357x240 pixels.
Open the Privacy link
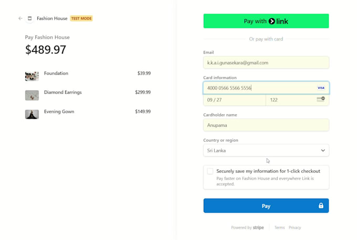pos(295,227)
